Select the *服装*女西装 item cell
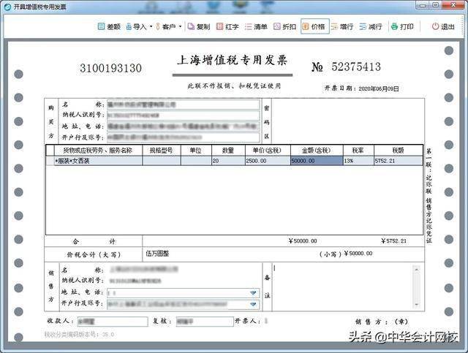 click(98, 161)
